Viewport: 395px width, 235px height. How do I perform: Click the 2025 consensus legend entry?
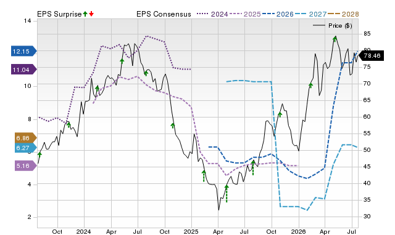pos(245,14)
